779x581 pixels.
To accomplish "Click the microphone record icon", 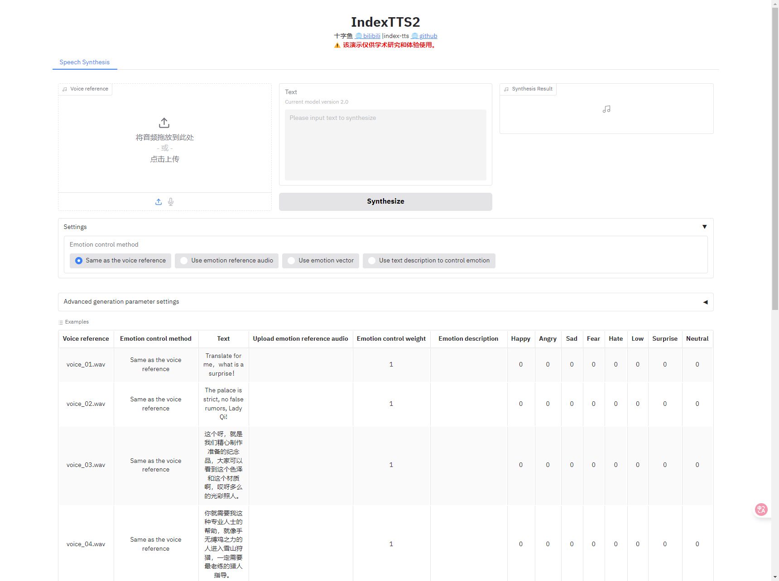I will click(x=171, y=202).
